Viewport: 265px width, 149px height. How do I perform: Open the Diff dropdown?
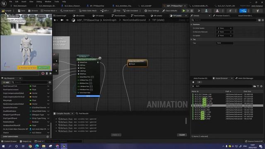coord(104,11)
